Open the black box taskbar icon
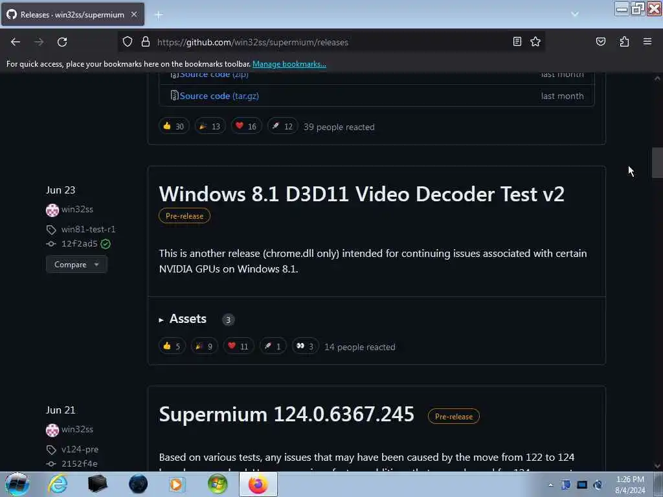The width and height of the screenshot is (663, 497). [x=97, y=484]
